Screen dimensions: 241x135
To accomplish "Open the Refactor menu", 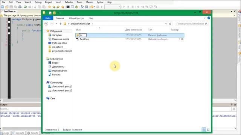I will click(69, 2).
